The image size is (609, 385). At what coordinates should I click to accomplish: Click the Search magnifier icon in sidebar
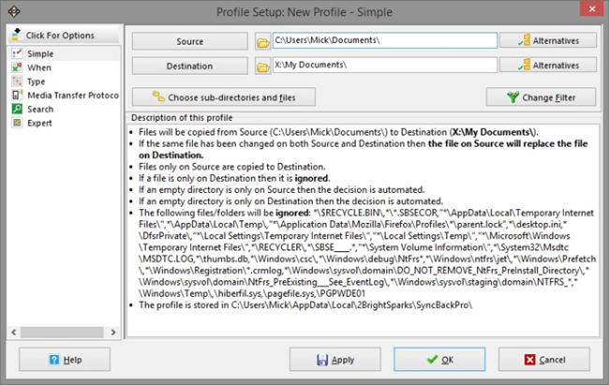[17, 110]
